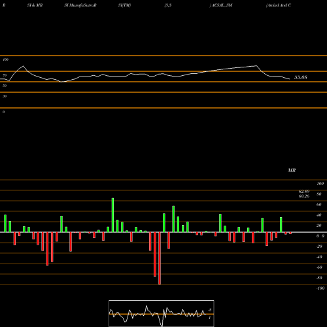Click the 62.89 value label
327x327 pixels.
(x=304, y=192)
